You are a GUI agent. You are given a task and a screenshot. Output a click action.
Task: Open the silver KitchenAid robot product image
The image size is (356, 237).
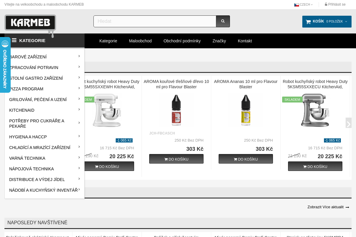click(315, 110)
